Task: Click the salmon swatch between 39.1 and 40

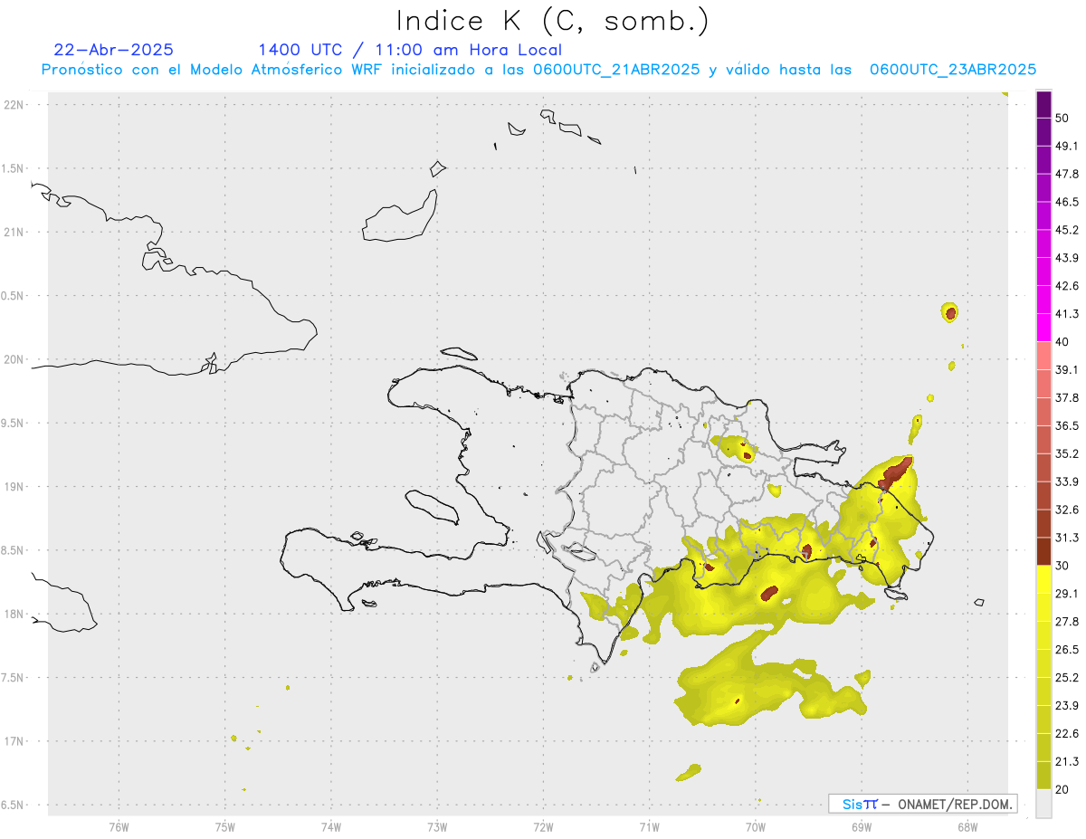Action: pyautogui.click(x=1043, y=356)
